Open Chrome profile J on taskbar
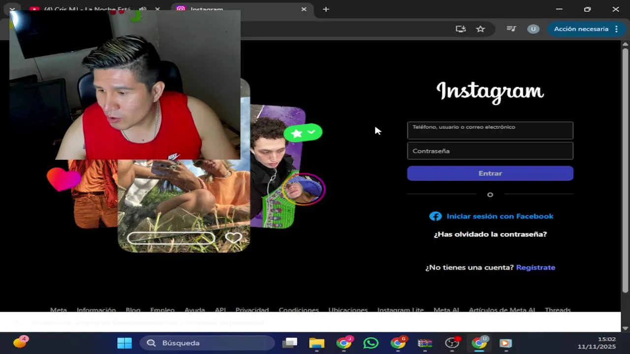Image resolution: width=630 pixels, height=354 pixels. [344, 343]
